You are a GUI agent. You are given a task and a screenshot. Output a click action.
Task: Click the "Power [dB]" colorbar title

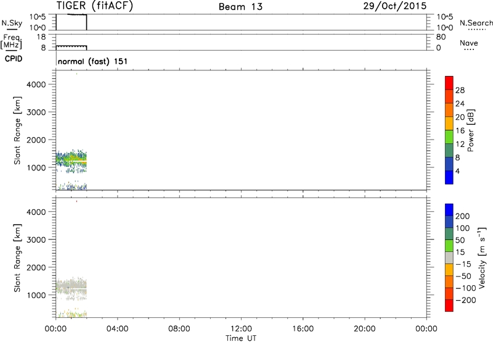pyautogui.click(x=471, y=130)
